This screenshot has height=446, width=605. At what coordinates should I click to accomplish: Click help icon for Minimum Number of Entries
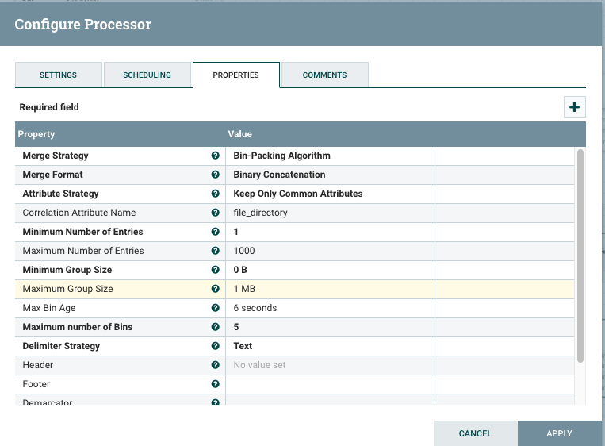[x=216, y=232]
